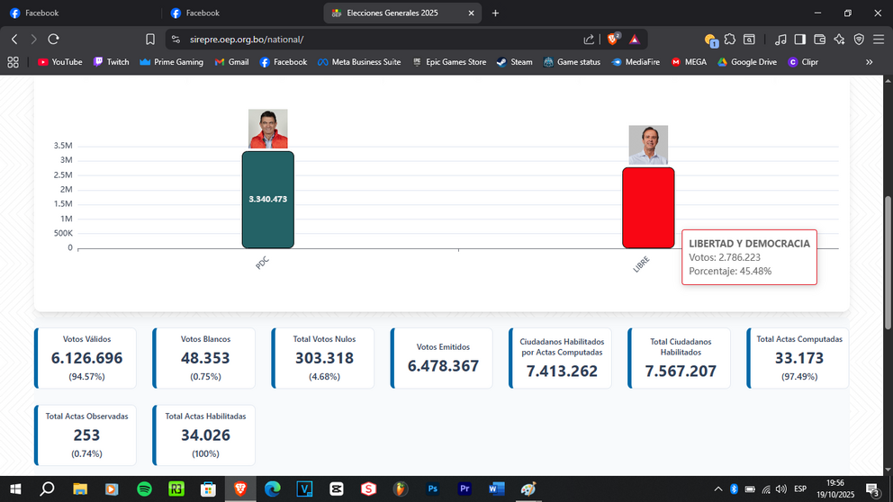Click the bookmark page icon

click(149, 40)
